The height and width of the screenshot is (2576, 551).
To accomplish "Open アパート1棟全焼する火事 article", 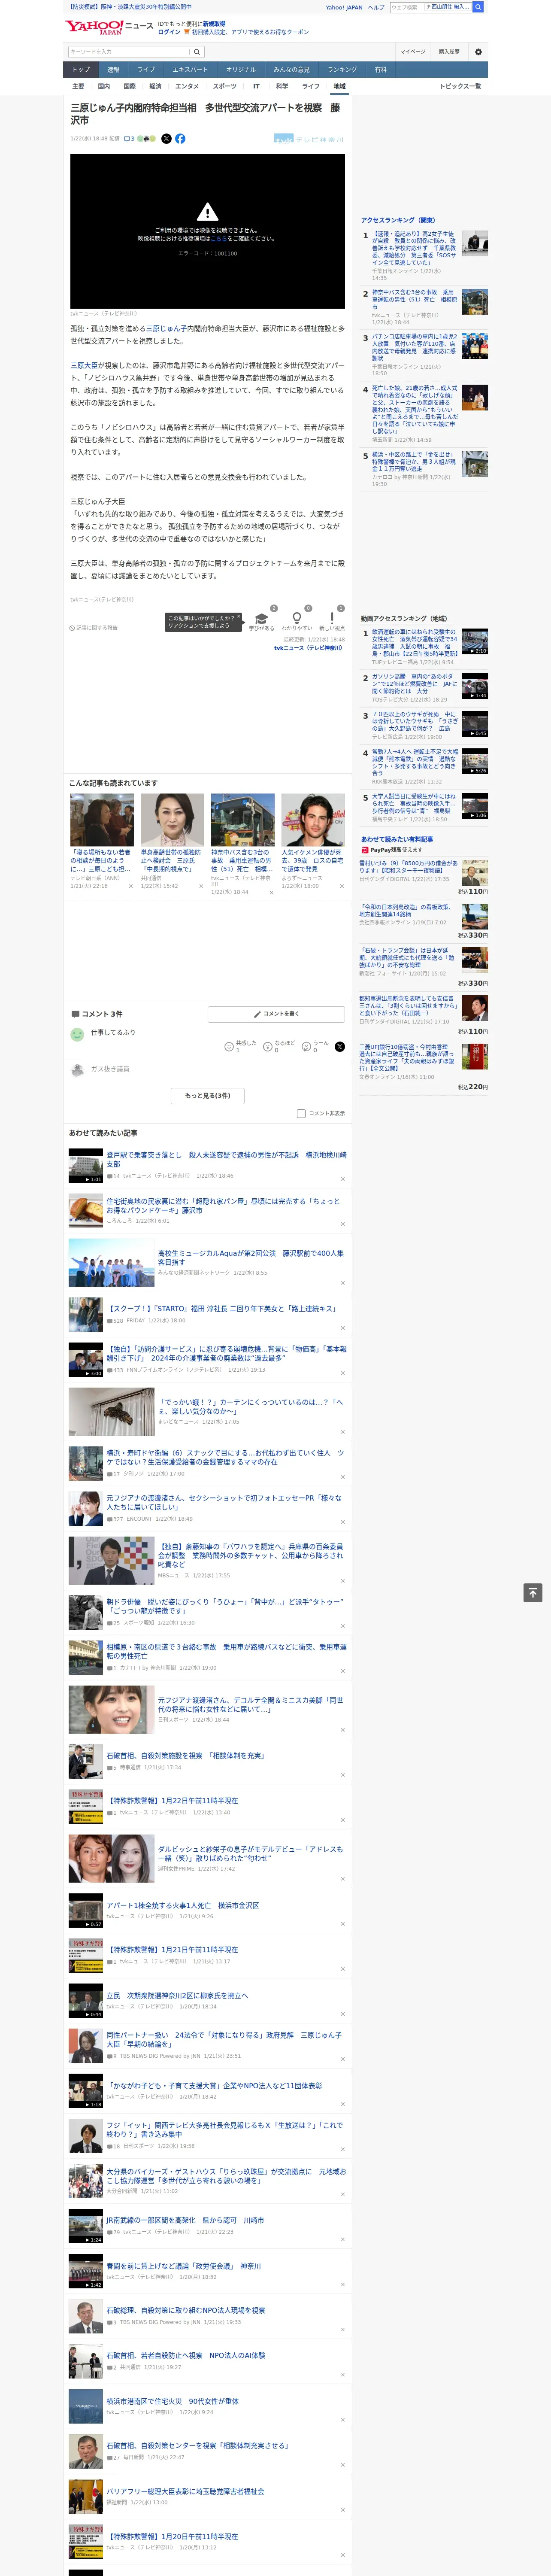I will point(183,1905).
